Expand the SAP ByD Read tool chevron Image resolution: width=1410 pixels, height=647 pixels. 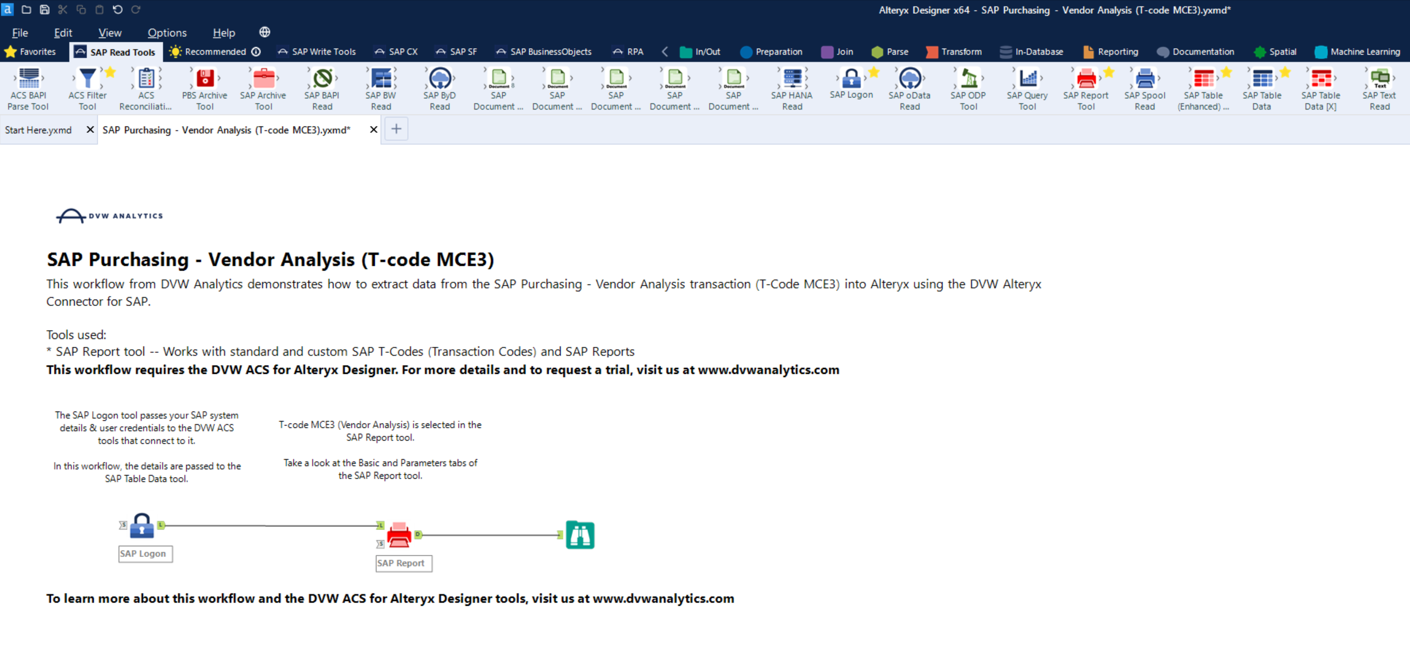(x=455, y=78)
